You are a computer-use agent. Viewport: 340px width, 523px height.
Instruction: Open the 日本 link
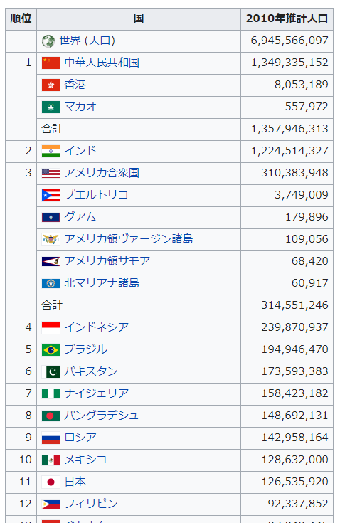75,482
